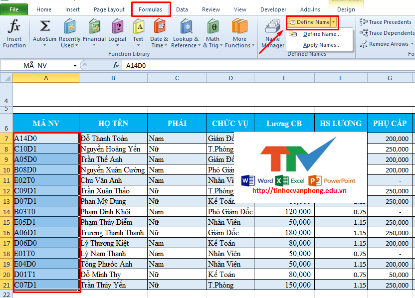Open Logical functions book icon
This screenshot has height=298, width=415.
point(118,26)
